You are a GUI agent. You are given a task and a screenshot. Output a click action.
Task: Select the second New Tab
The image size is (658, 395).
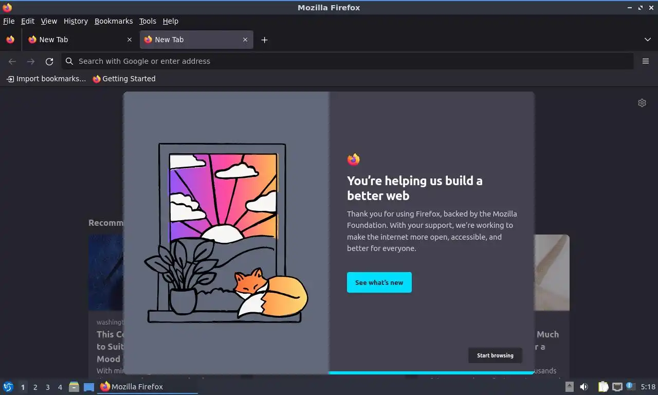click(196, 40)
